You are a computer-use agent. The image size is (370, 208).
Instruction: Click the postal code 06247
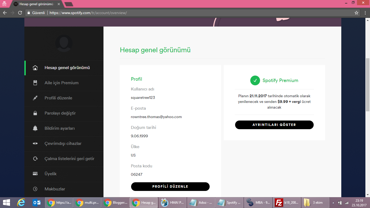137,174
